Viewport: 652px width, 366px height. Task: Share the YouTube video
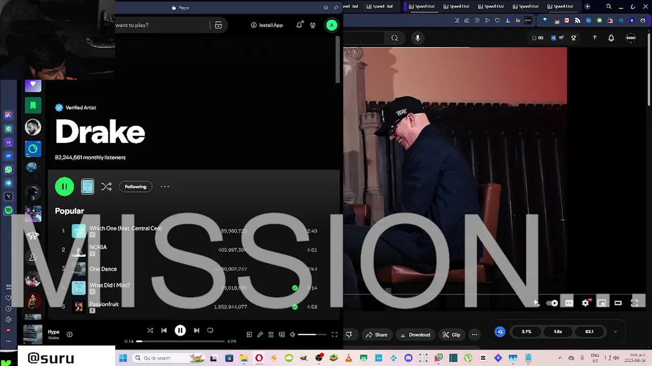point(376,334)
